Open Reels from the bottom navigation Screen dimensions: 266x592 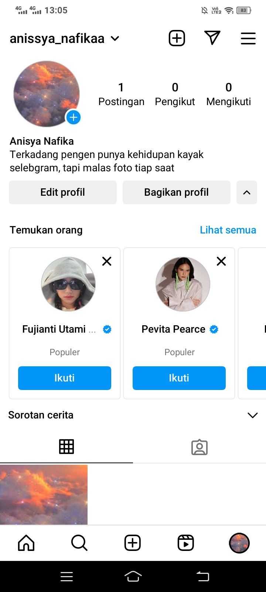[x=186, y=543]
